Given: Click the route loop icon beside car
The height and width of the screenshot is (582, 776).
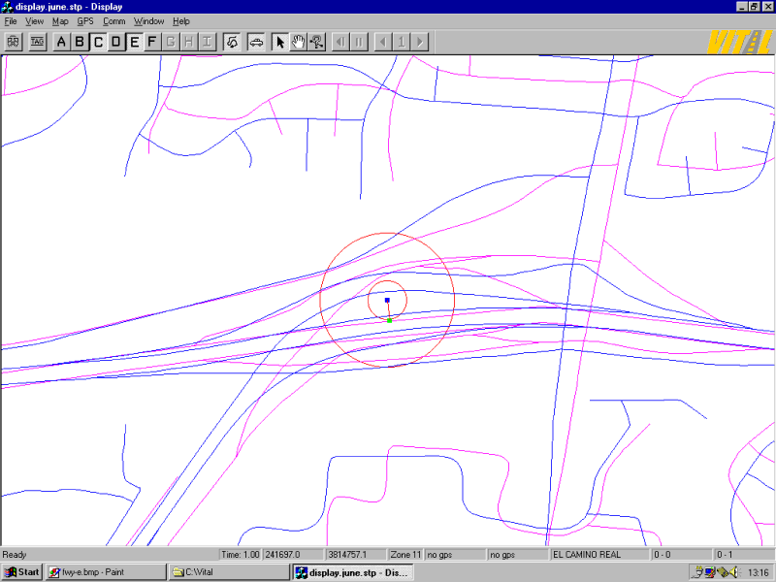Looking at the screenshot, I should click(x=233, y=42).
